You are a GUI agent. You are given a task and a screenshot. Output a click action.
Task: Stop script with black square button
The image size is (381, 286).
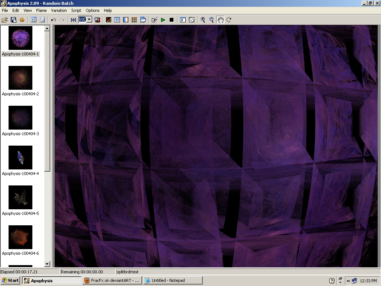click(172, 20)
